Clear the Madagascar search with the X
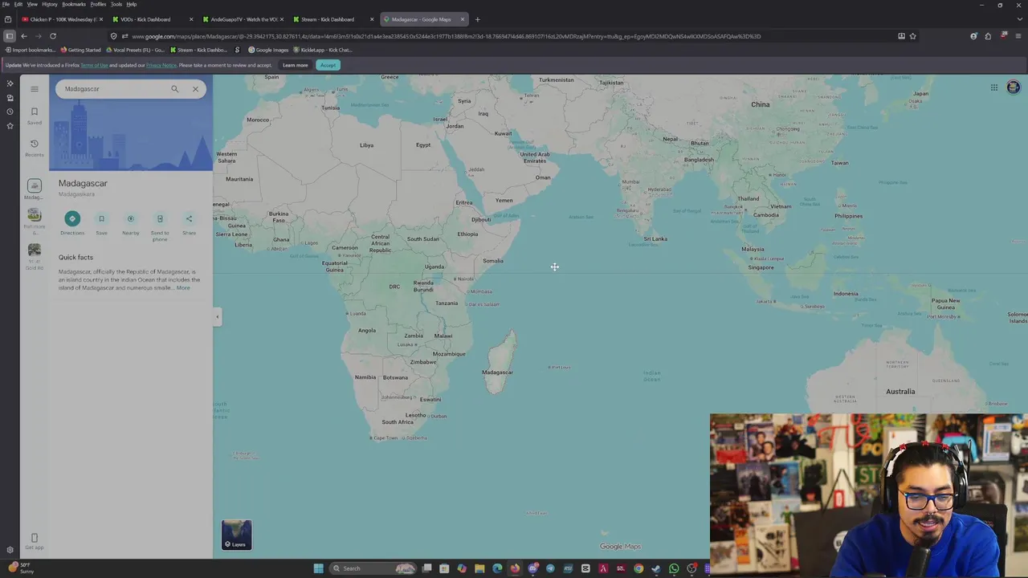 pyautogui.click(x=195, y=89)
